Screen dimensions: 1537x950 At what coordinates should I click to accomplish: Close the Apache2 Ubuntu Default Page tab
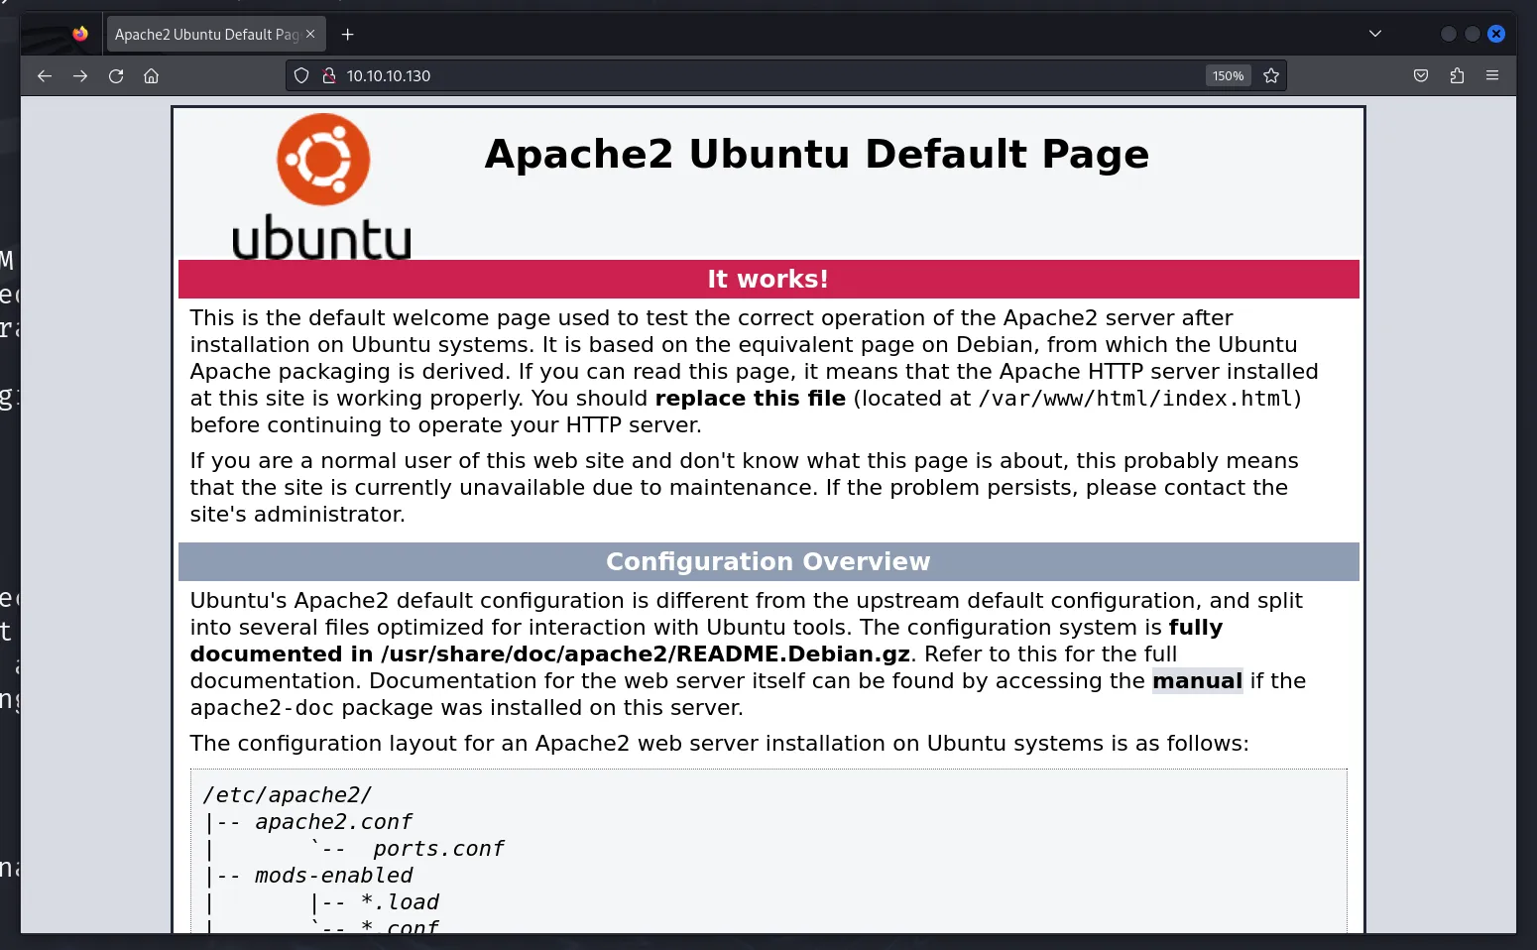(x=310, y=34)
